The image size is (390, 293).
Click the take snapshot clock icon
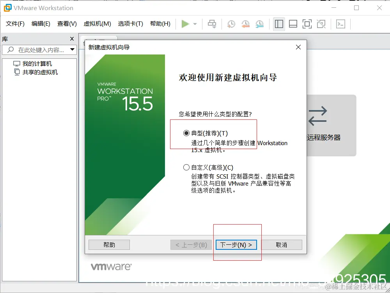231,24
